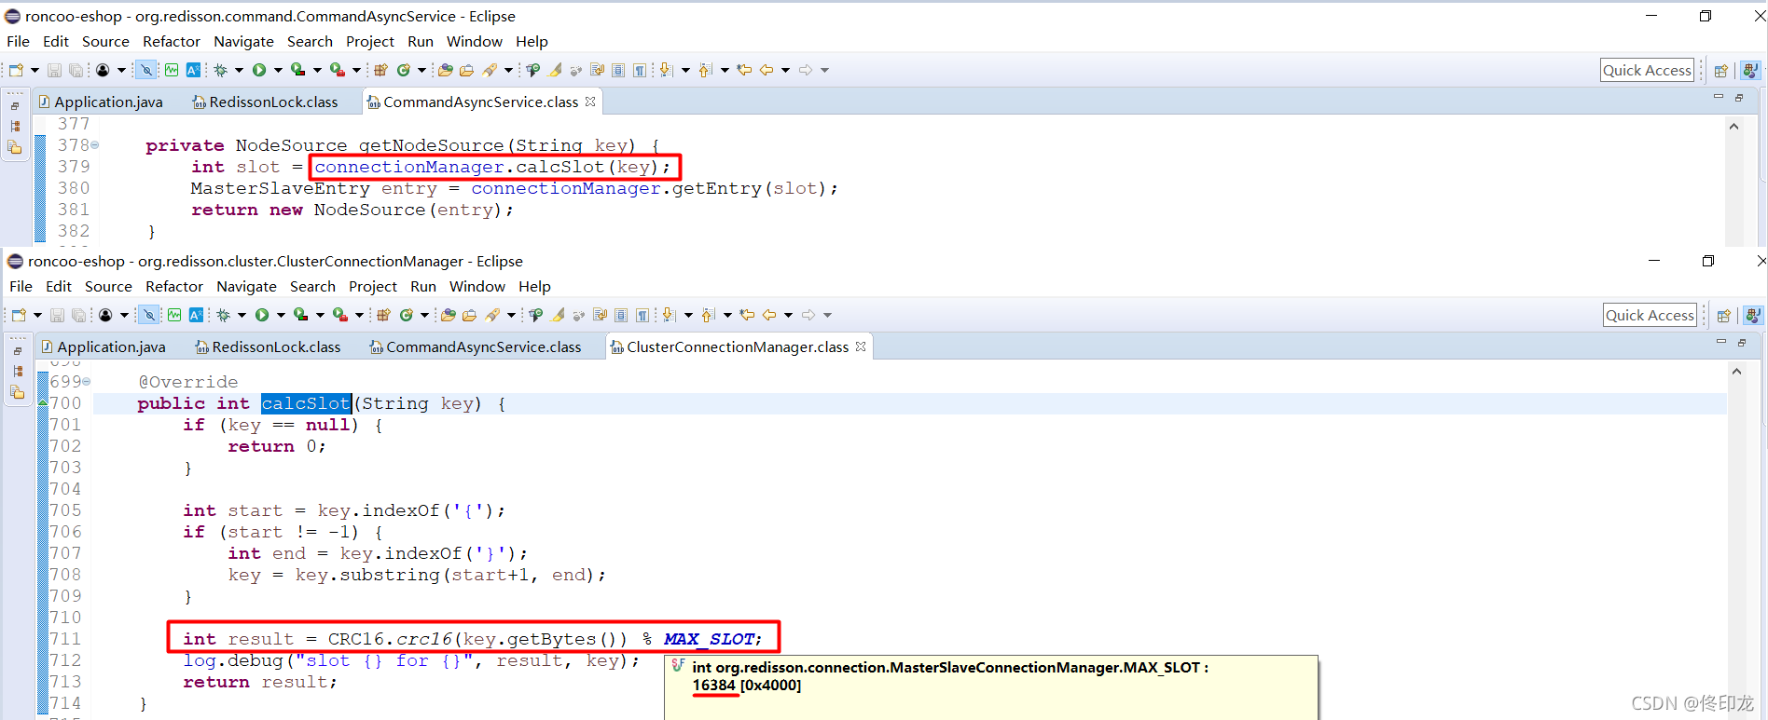Viewport: 1768px width, 720px height.
Task: Click New icon in CommandAsyncService window toolbar
Action: pos(16,70)
